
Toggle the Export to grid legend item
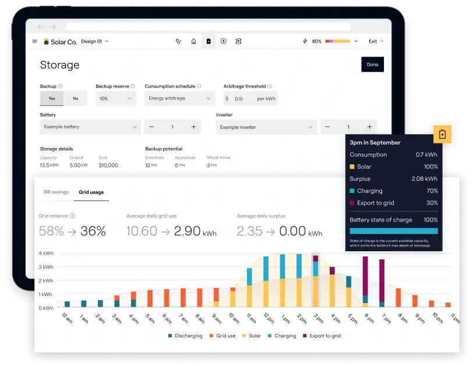(x=321, y=336)
